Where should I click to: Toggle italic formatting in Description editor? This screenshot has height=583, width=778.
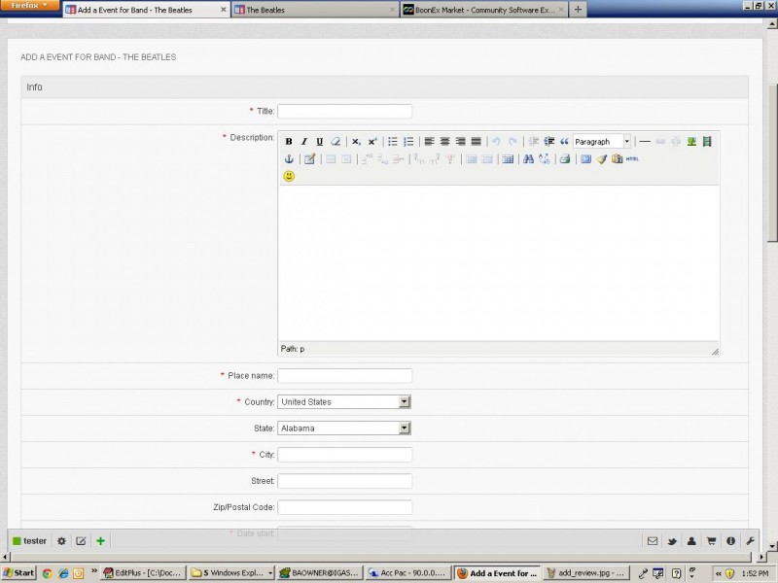304,141
